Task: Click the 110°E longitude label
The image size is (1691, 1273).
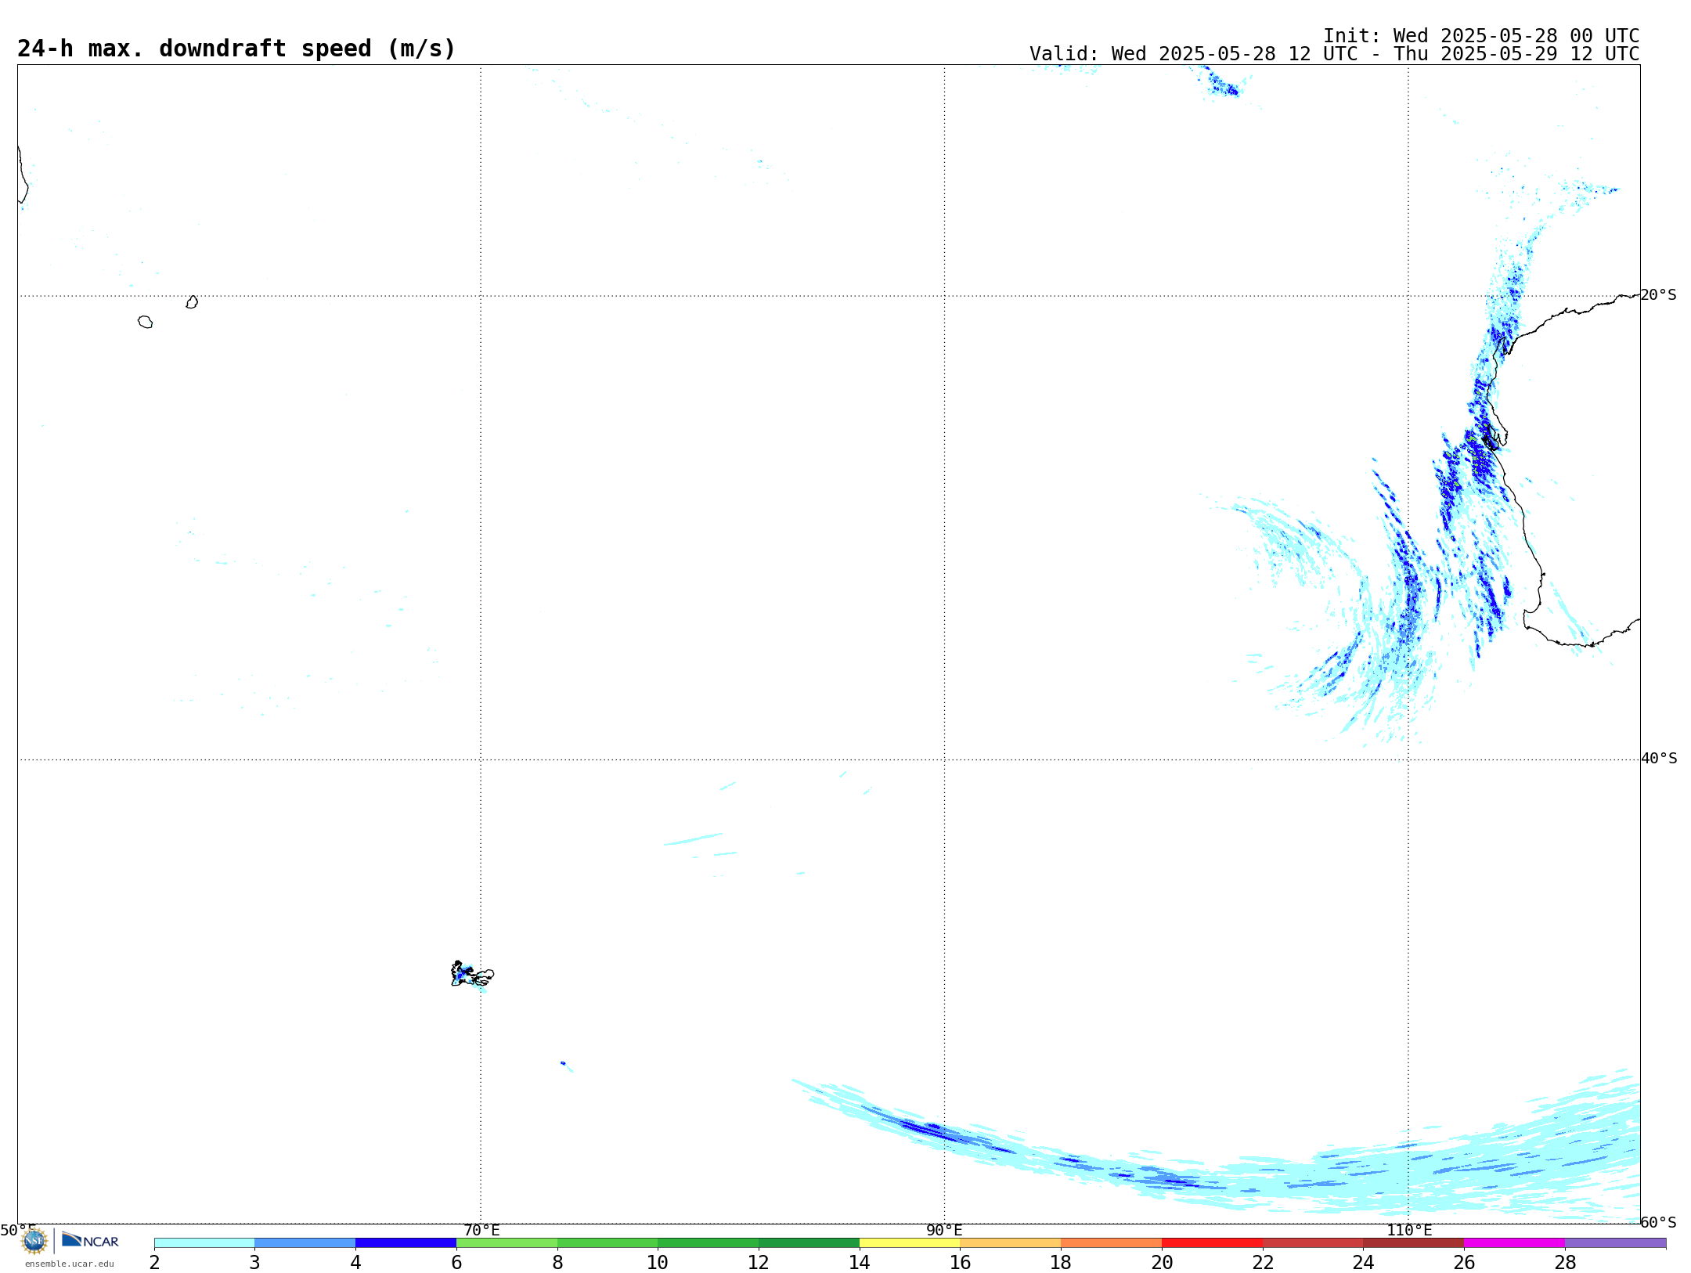Action: (x=1409, y=1230)
